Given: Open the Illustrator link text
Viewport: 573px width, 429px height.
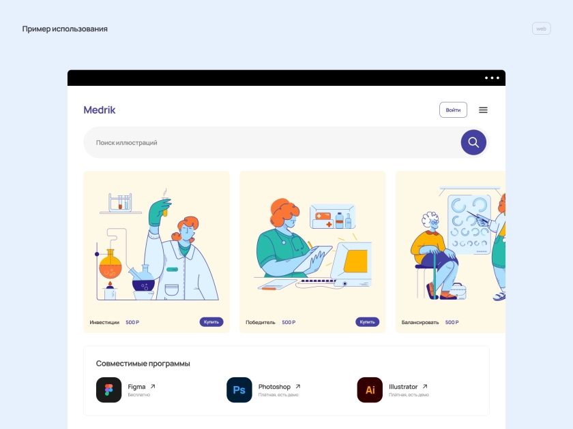Looking at the screenshot, I should point(403,386).
